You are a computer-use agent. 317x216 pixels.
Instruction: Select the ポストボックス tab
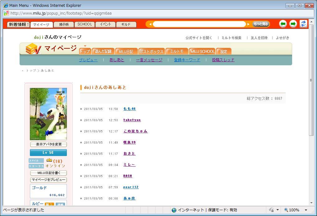tap(151, 52)
